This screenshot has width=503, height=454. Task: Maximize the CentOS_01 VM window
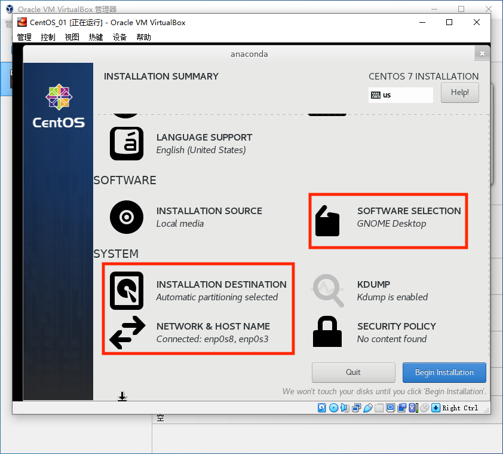(449, 22)
